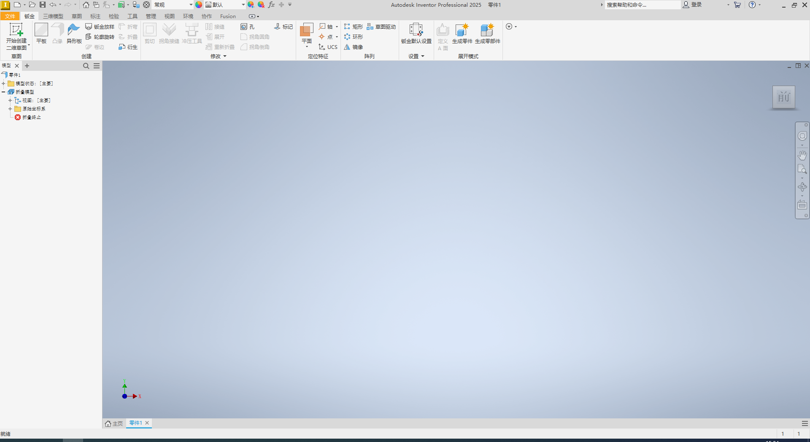Select the Face (平板) sheet metal tool

point(41,34)
